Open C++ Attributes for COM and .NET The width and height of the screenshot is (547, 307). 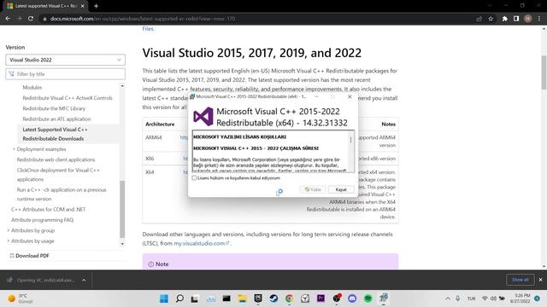(x=48, y=209)
